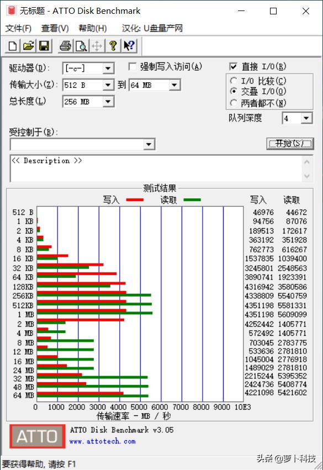Select the 两者都不 radio option
Screen dimensions: 323x470
234,103
